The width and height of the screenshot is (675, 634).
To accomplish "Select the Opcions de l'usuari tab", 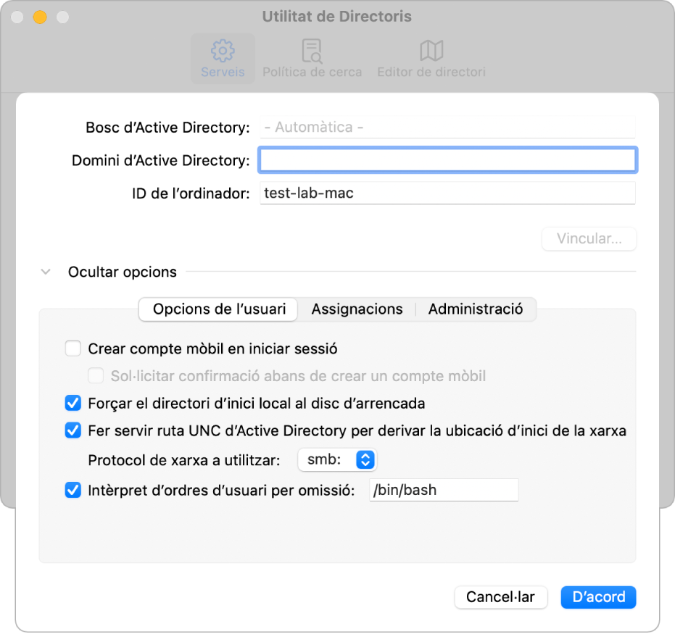I will pos(219,309).
